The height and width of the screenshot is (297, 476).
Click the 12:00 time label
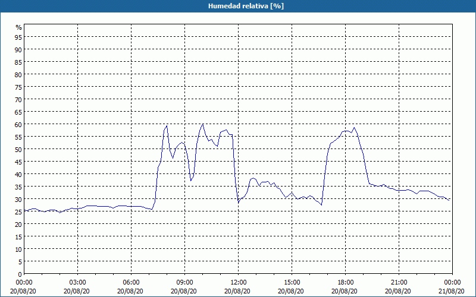[239, 283]
